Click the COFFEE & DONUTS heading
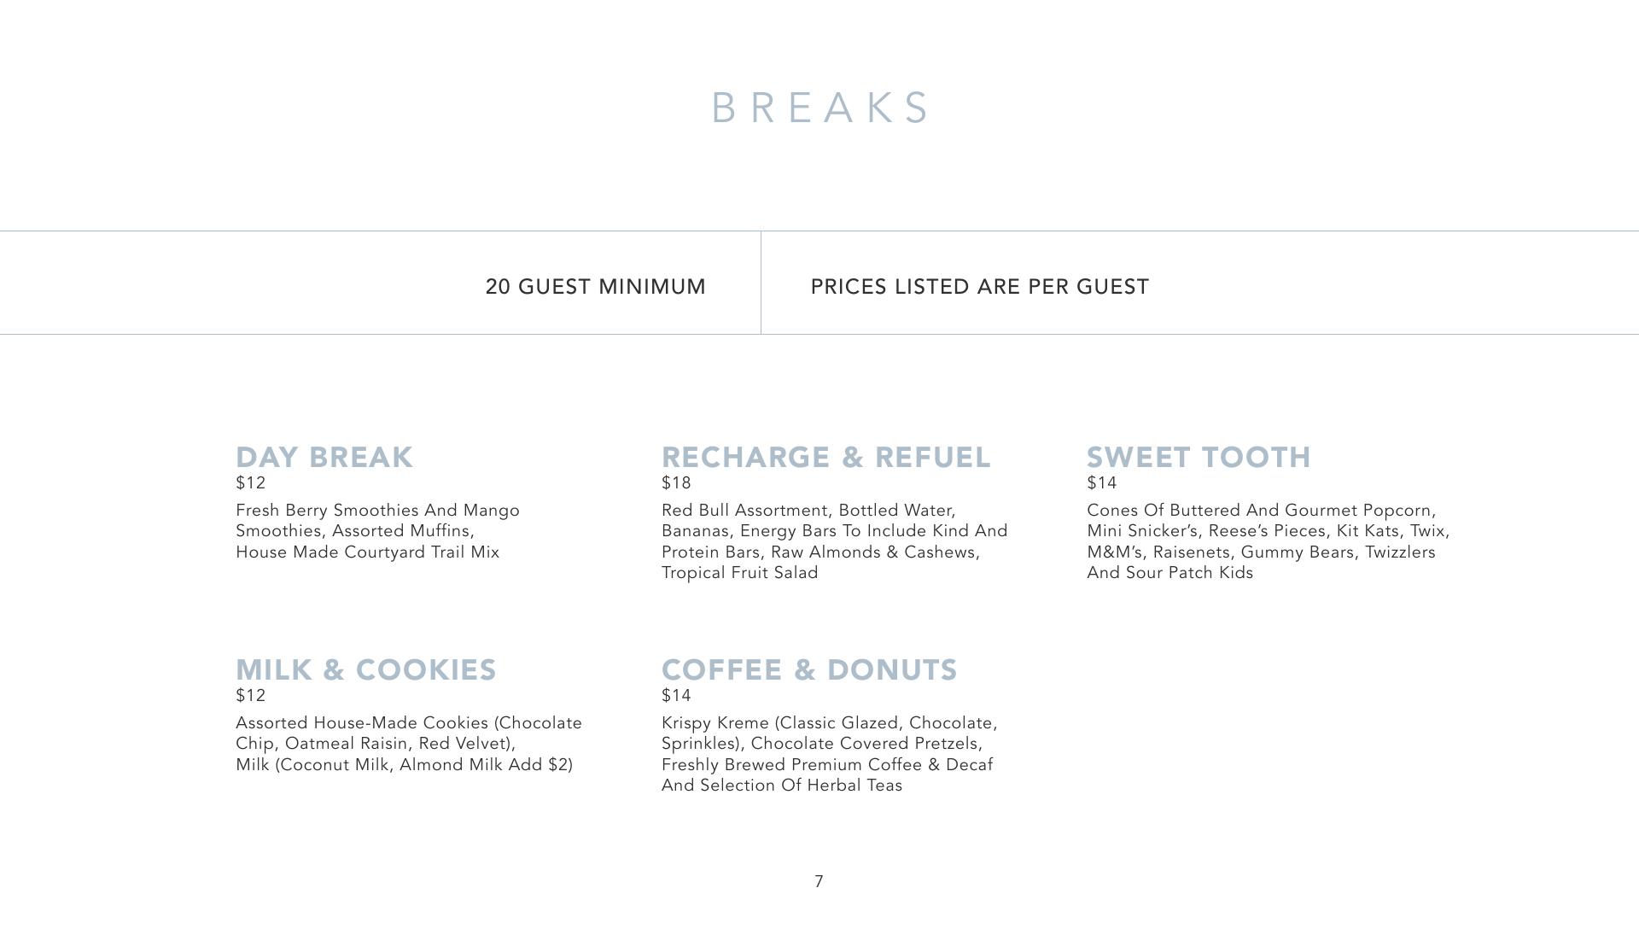The image size is (1639, 929). [x=809, y=670]
